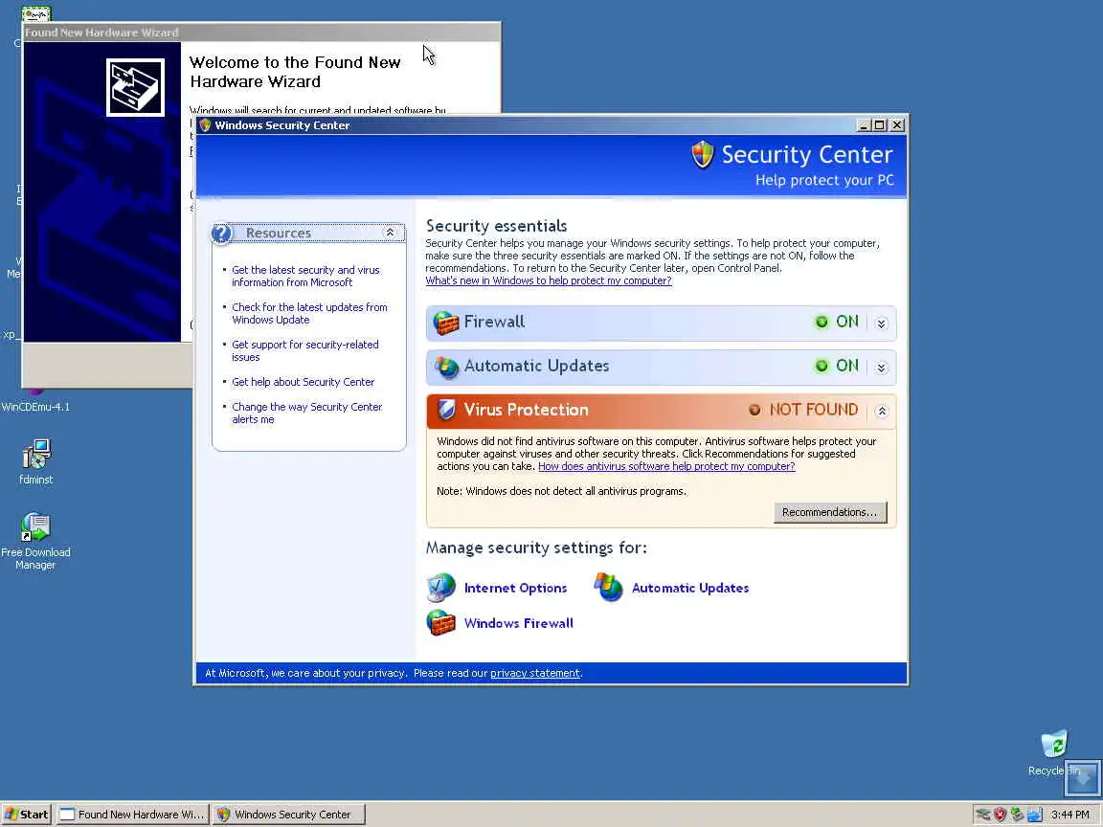Click the 'Manage security settings for:' heading
The height and width of the screenshot is (827, 1103).
click(536, 548)
